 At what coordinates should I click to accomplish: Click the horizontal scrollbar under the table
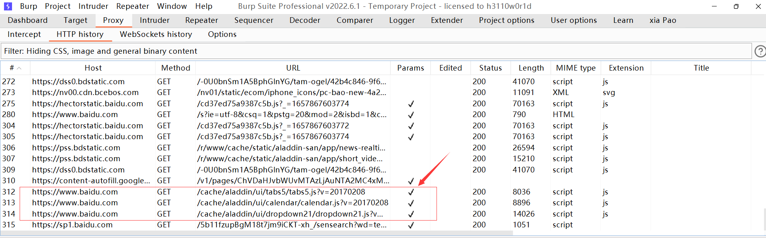click(x=257, y=233)
